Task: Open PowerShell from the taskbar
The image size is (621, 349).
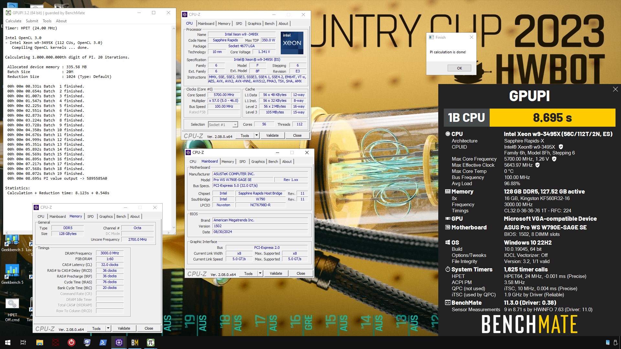Action: [103, 343]
